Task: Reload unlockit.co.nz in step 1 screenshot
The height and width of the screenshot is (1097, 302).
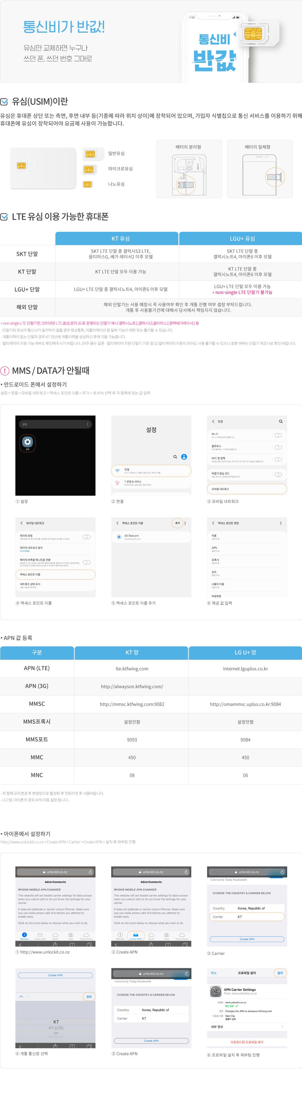Action: point(90,872)
